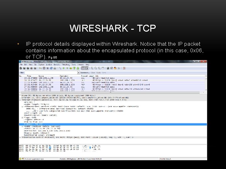This screenshot has width=226, height=169.
Task: Click the Save capture file icon
Action: pos(44,68)
